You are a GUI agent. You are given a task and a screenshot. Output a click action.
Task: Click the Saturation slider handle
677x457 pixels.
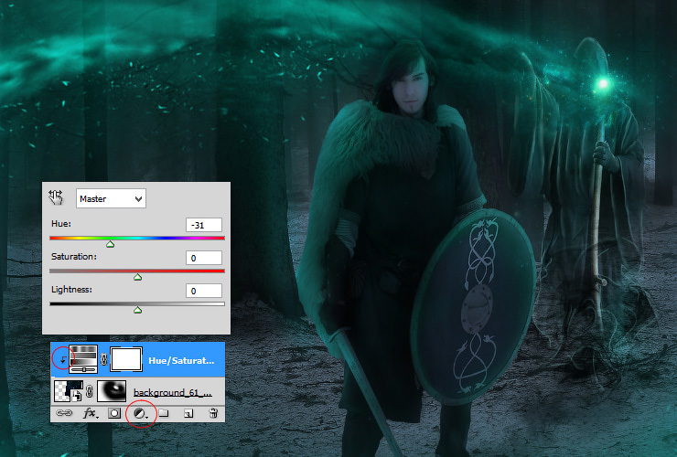[x=138, y=277]
